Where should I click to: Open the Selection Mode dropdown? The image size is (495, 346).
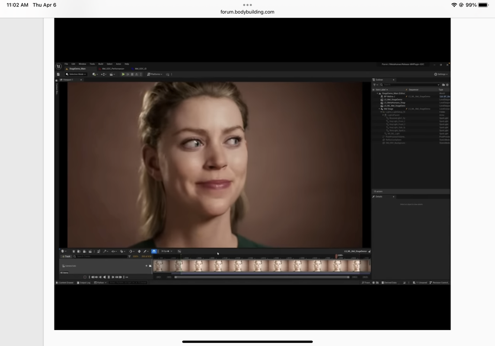(x=76, y=74)
